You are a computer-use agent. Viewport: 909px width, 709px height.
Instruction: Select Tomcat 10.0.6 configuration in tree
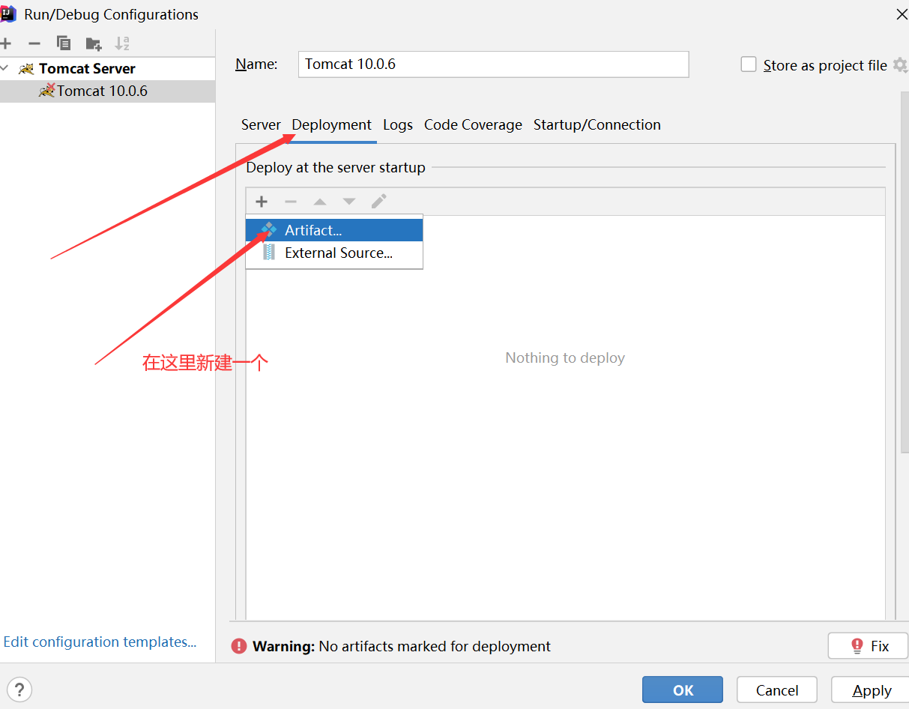[107, 91]
